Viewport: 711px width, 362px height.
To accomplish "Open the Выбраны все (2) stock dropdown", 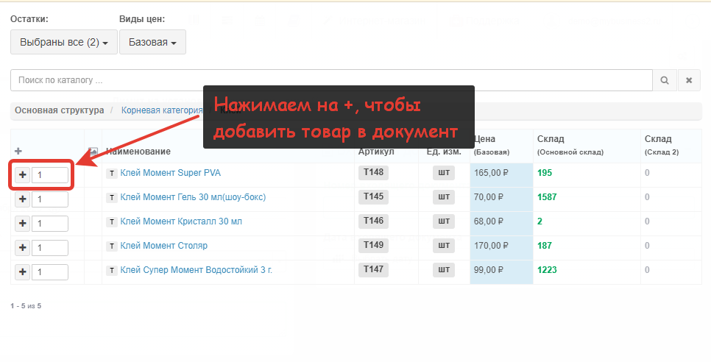I will point(64,42).
